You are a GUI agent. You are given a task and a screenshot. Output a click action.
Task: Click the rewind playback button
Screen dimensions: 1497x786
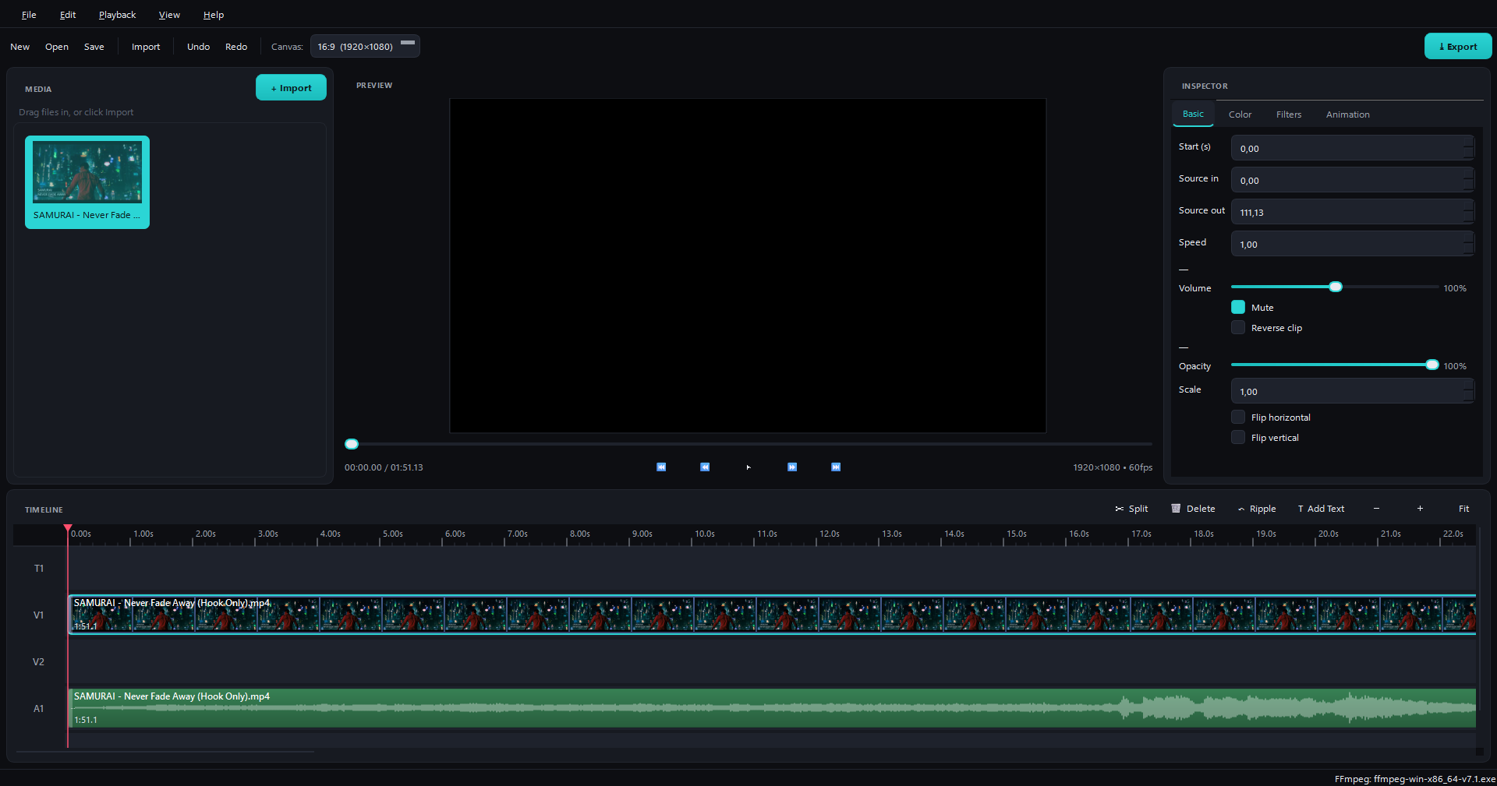[x=705, y=467]
